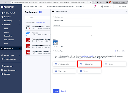The image size is (128, 93).
Task: Choose Worker application type
Action: 90,71
